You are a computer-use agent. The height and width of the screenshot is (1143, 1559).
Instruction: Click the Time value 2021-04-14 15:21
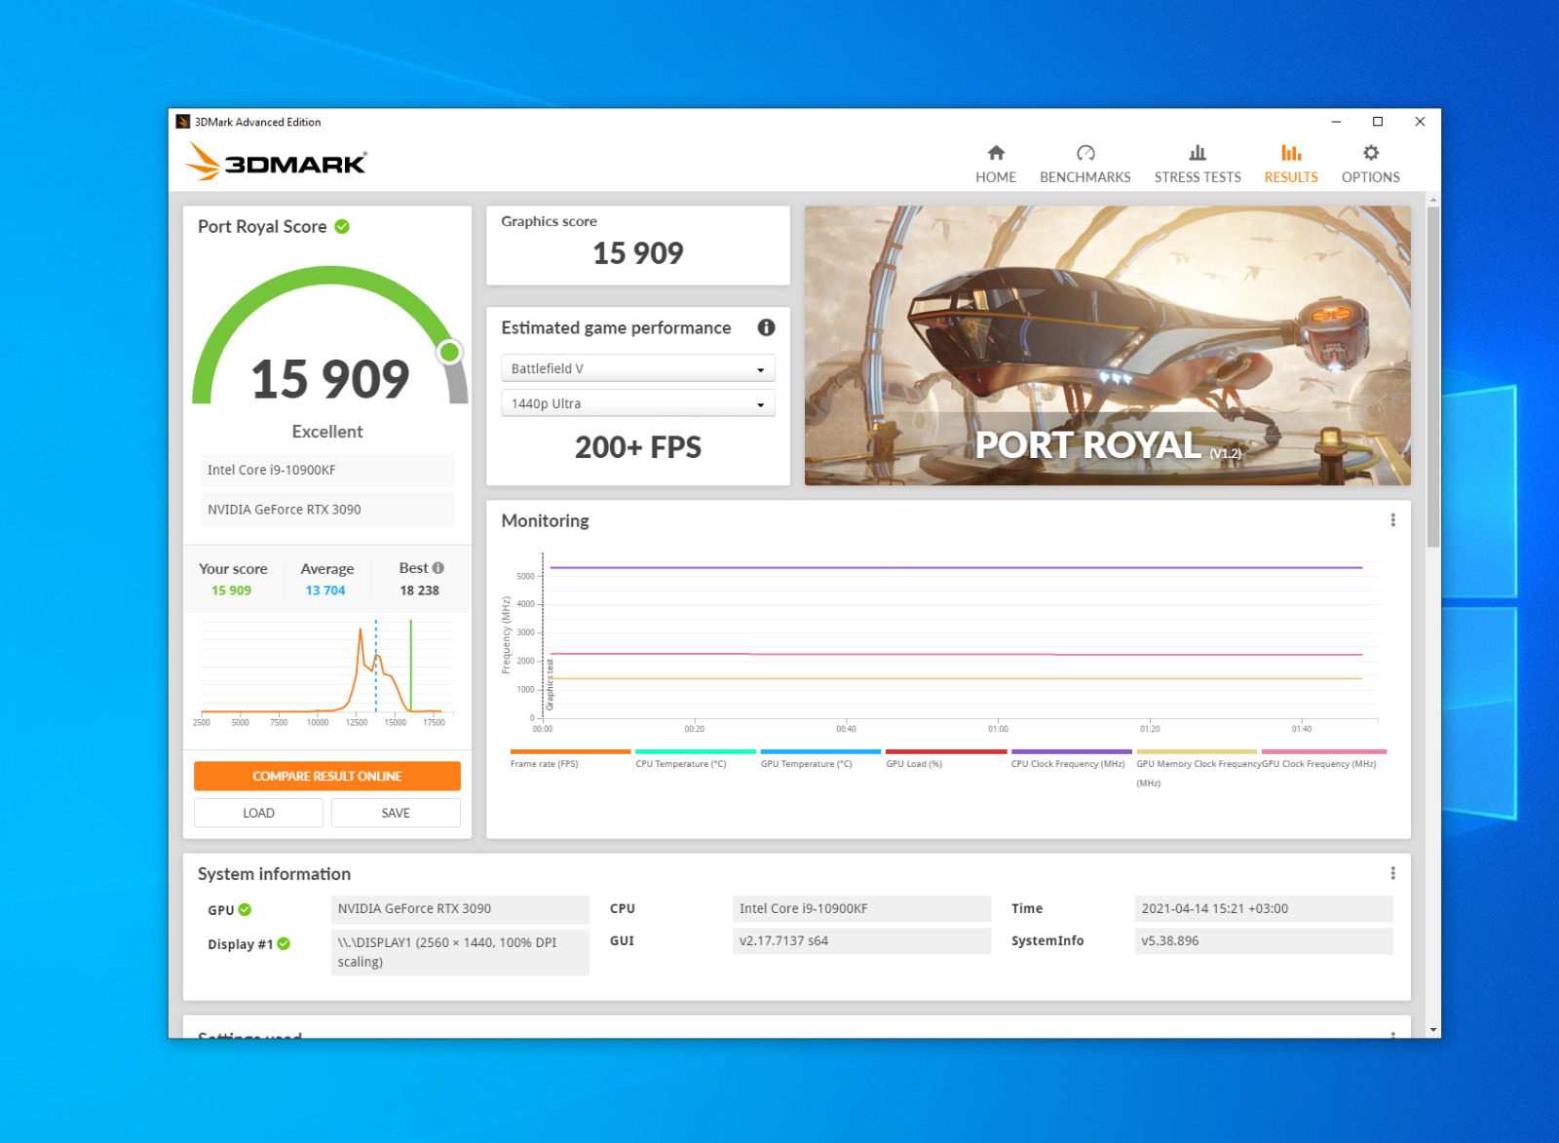tap(1264, 908)
